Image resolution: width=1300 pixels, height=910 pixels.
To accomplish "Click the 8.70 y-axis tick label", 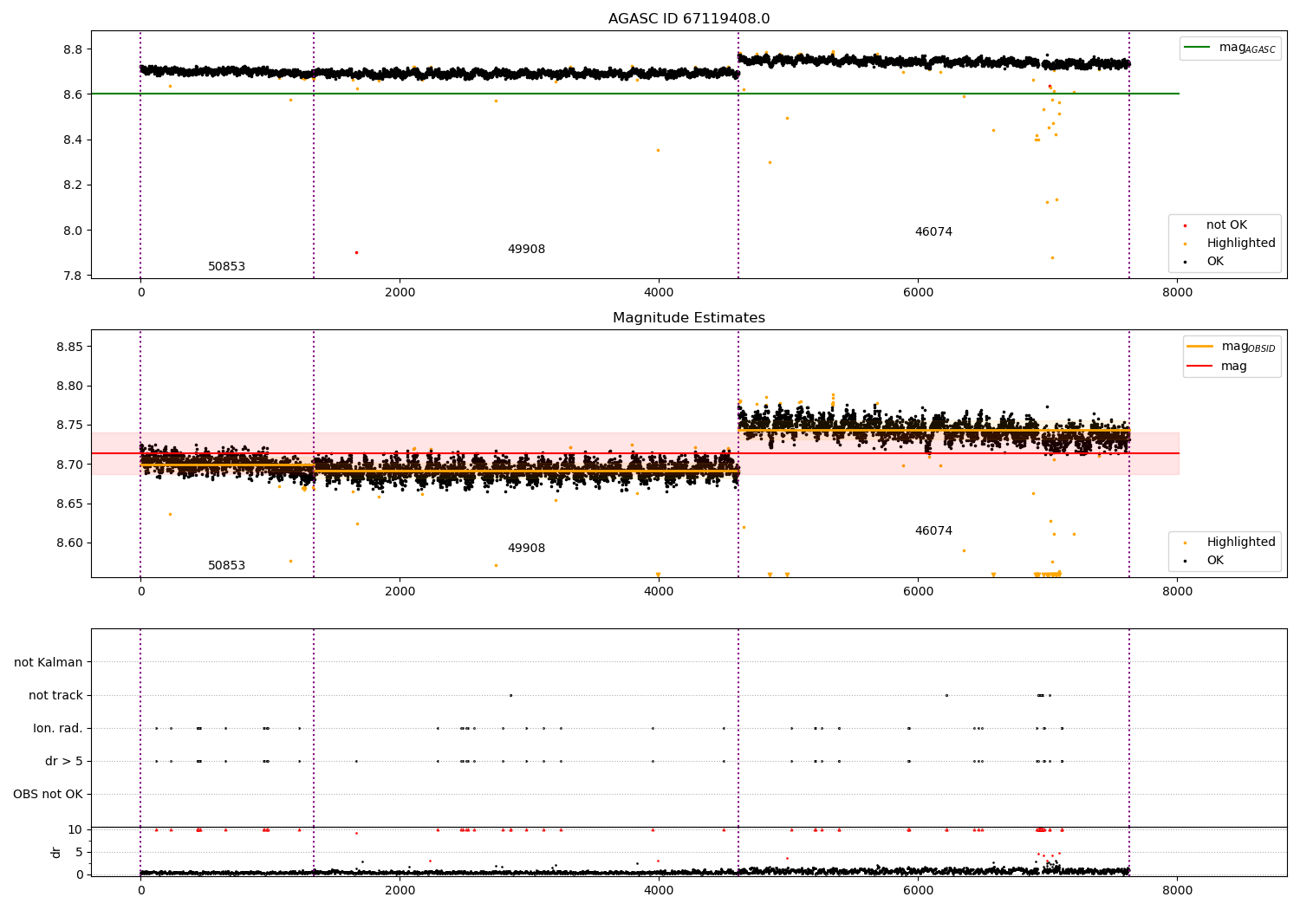I will click(69, 465).
